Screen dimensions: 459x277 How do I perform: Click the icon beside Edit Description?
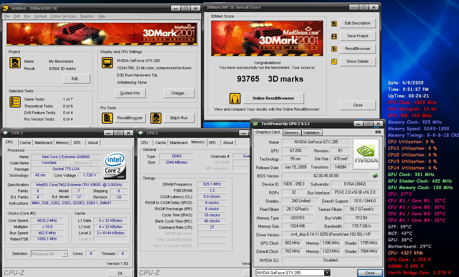(x=334, y=23)
